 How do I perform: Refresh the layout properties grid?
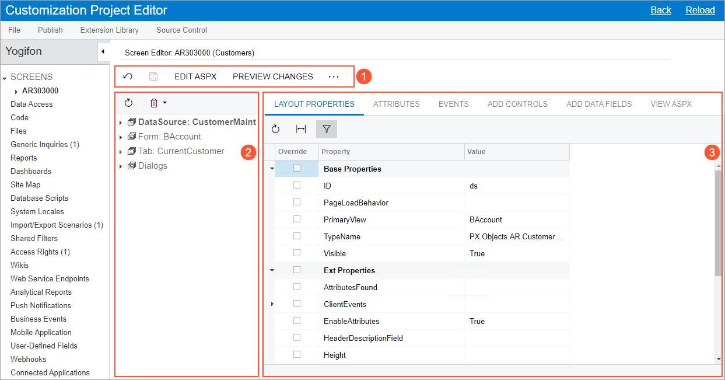(276, 129)
